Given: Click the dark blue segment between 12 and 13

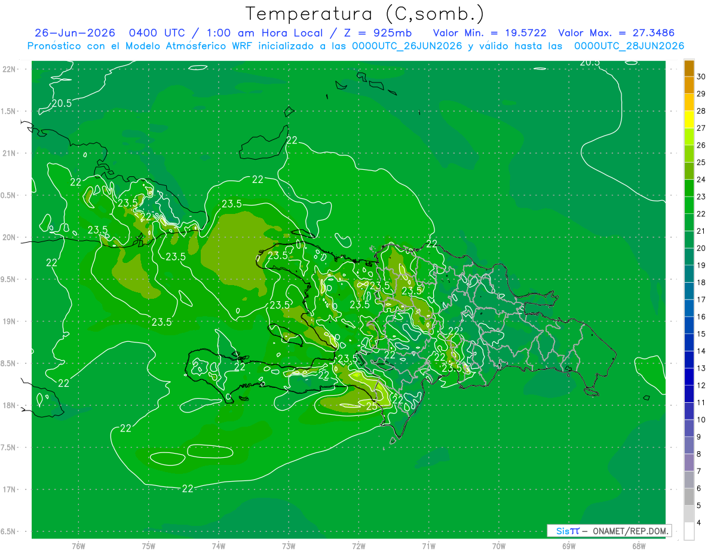Looking at the screenshot, I should tap(689, 377).
